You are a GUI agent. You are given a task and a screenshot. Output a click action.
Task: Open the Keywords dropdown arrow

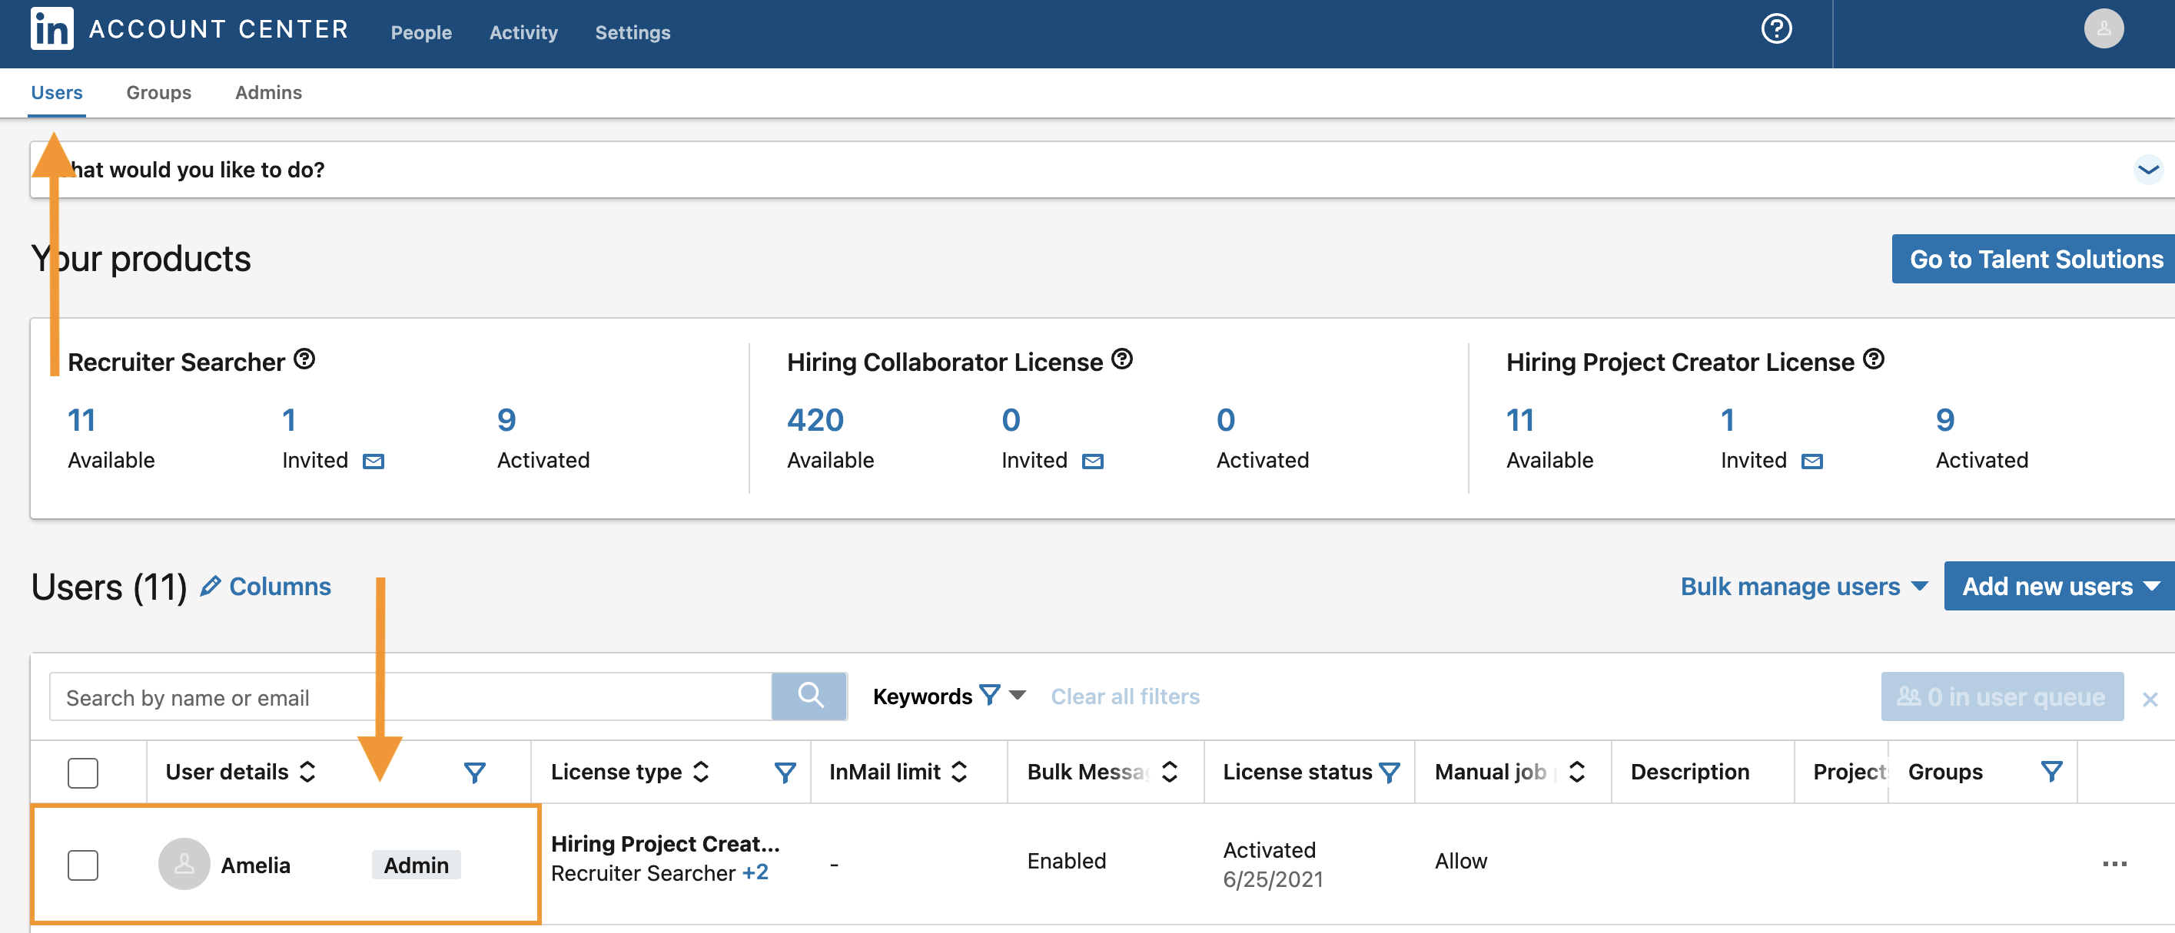(1018, 695)
